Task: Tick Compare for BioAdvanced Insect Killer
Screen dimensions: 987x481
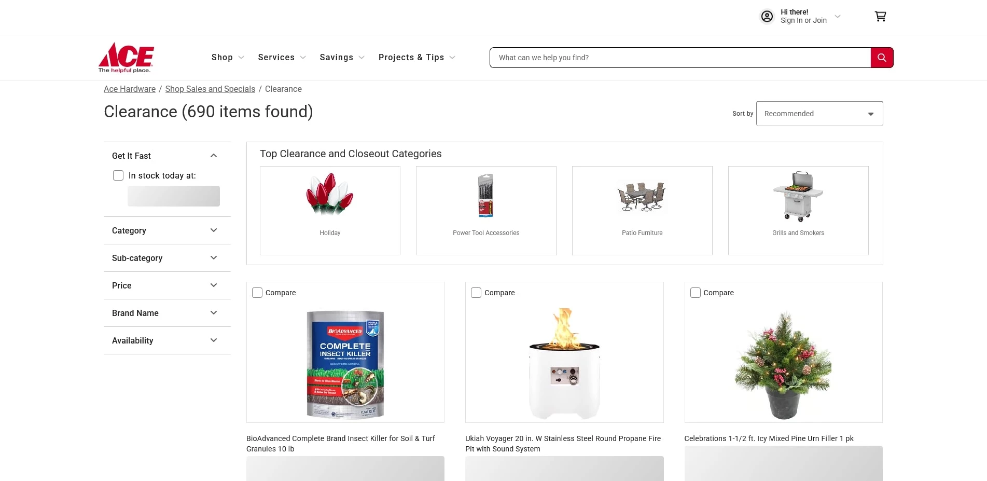Action: tap(257, 293)
